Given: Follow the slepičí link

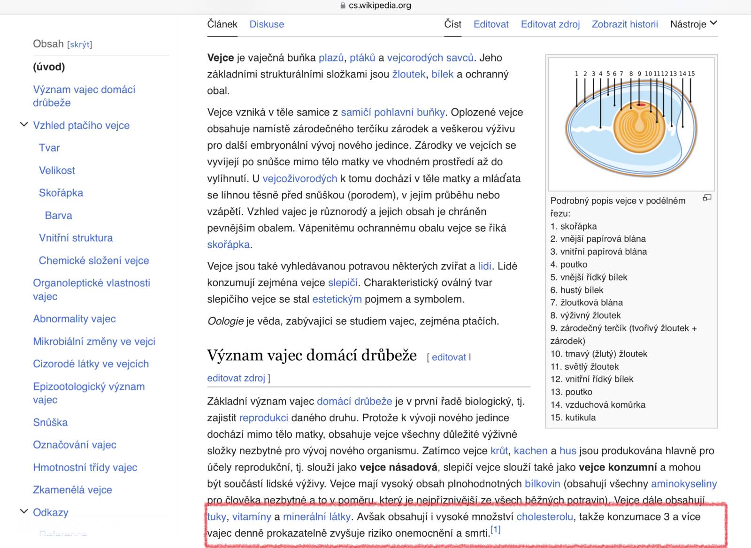Looking at the screenshot, I should [x=343, y=282].
